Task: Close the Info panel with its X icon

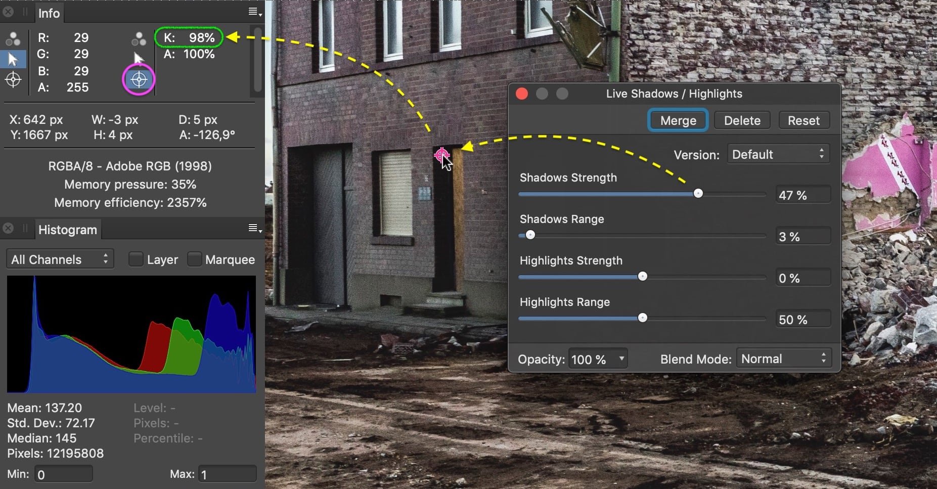Action: [8, 12]
